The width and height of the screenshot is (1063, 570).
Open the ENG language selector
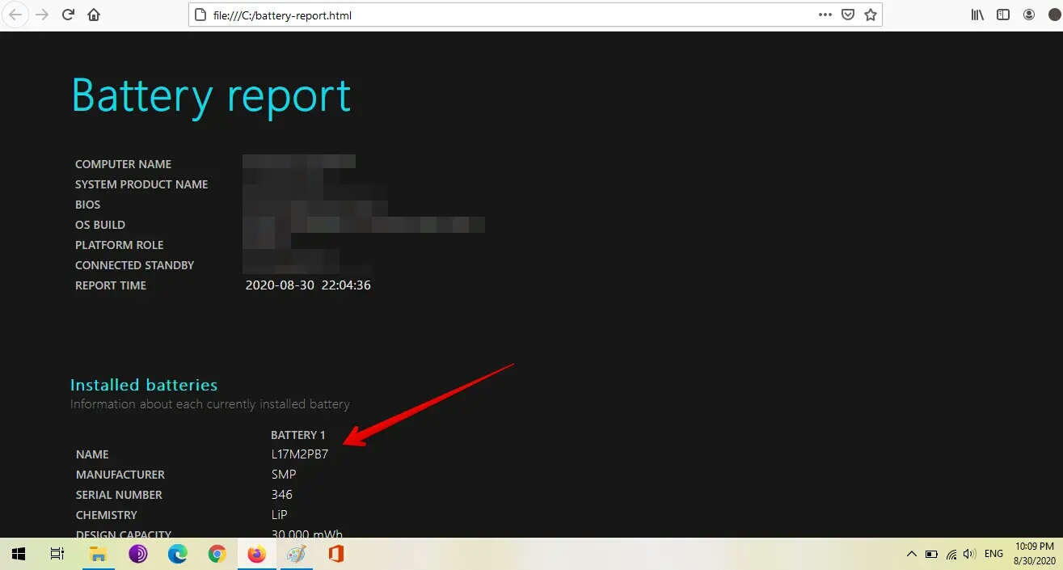993,554
